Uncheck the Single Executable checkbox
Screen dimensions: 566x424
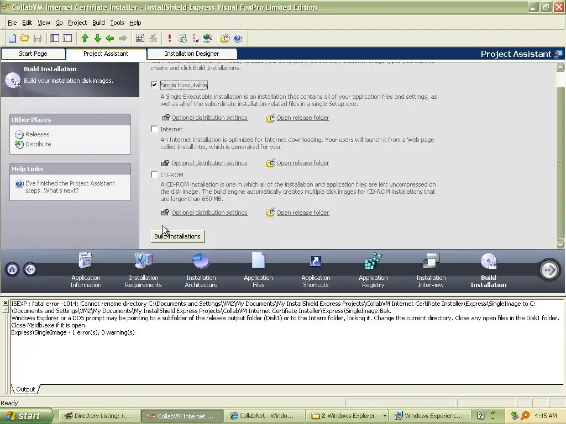coord(155,84)
